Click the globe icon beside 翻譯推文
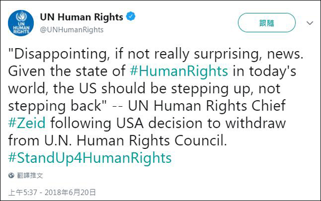This screenshot has width=321, height=201. click(11, 176)
